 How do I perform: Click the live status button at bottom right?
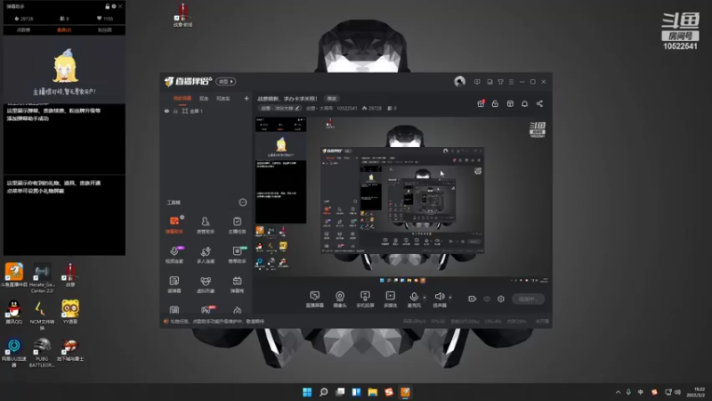pos(528,299)
